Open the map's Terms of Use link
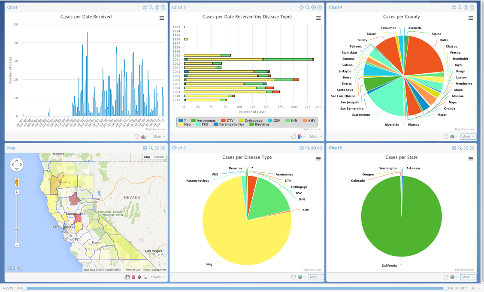The height and width of the screenshot is (292, 484). 132,270
